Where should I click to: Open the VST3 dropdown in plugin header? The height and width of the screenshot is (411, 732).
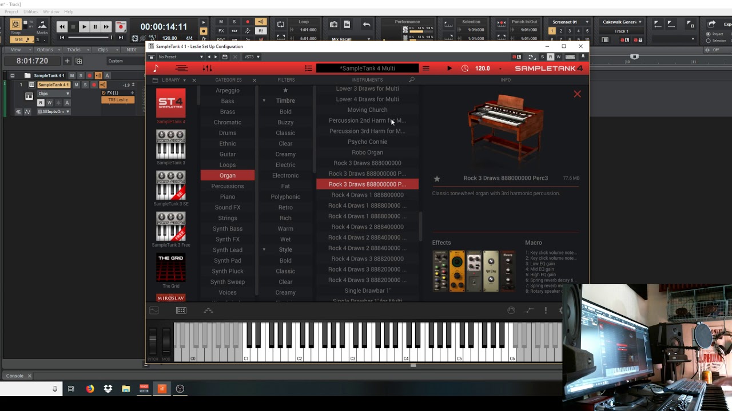click(x=252, y=57)
